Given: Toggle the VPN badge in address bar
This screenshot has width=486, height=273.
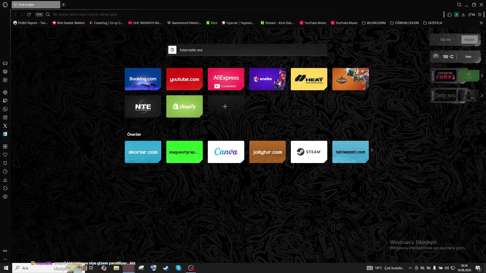Looking at the screenshot, I should 39,14.
